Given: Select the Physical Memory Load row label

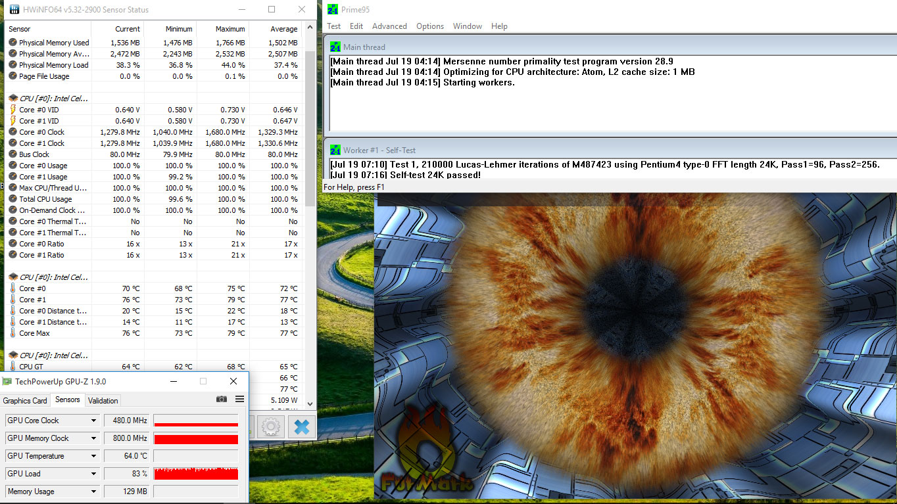Looking at the screenshot, I should click(54, 65).
